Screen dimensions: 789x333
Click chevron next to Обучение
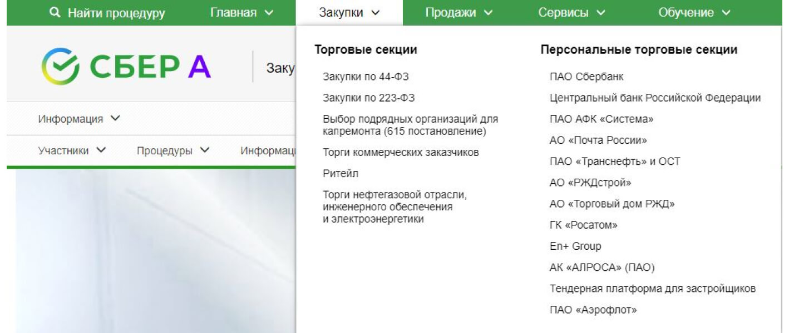(x=726, y=13)
